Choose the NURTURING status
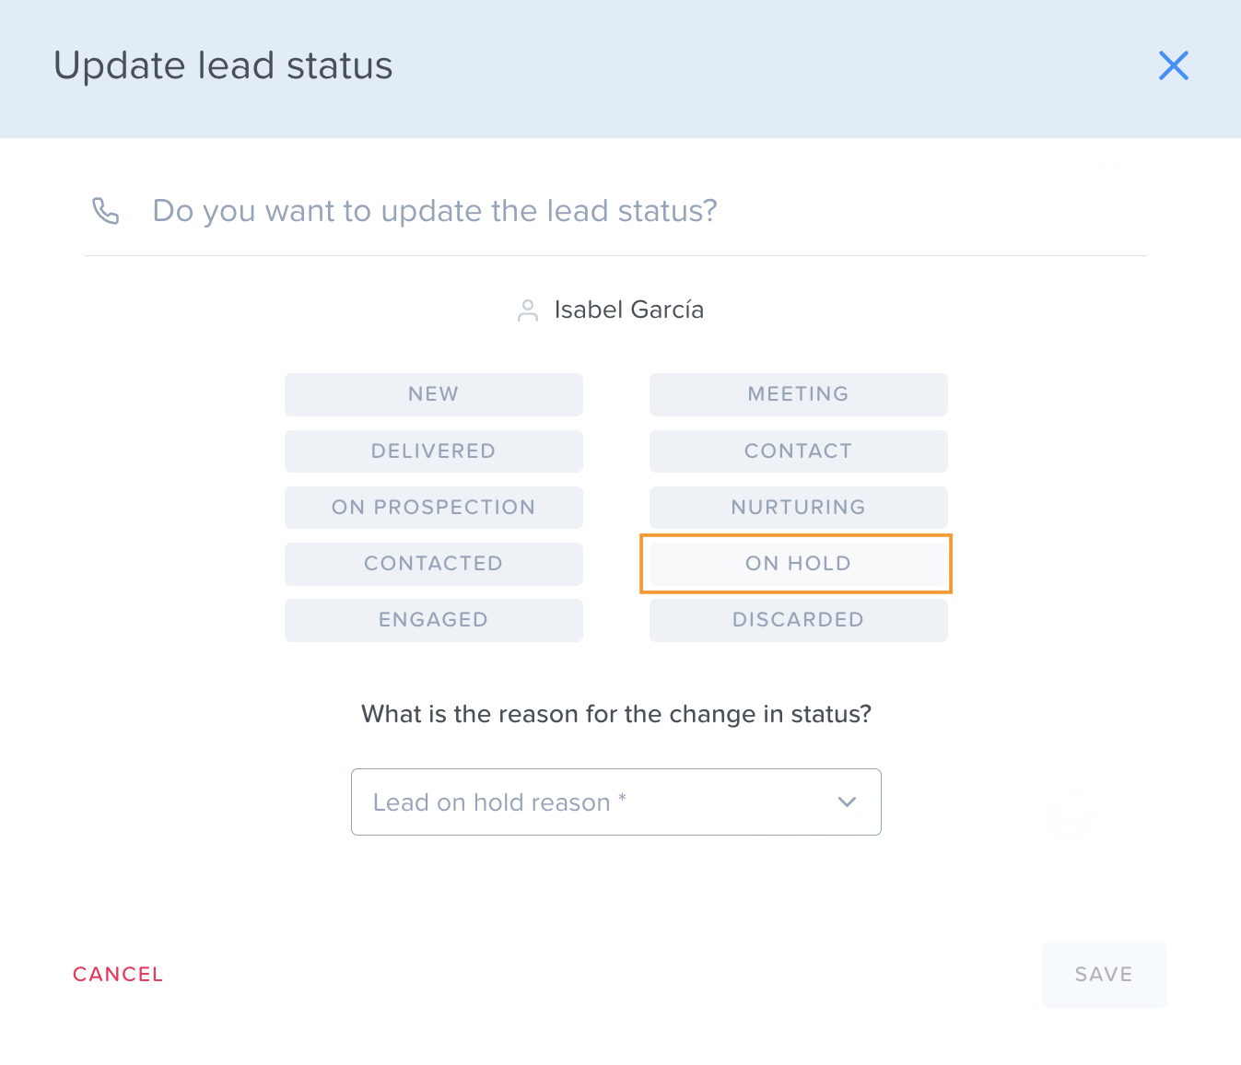 [x=799, y=508]
